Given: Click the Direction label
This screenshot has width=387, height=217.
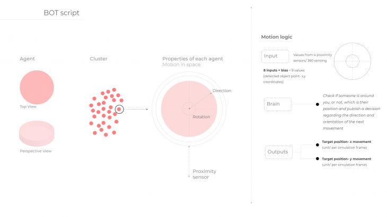Looking at the screenshot, I should [222, 91].
